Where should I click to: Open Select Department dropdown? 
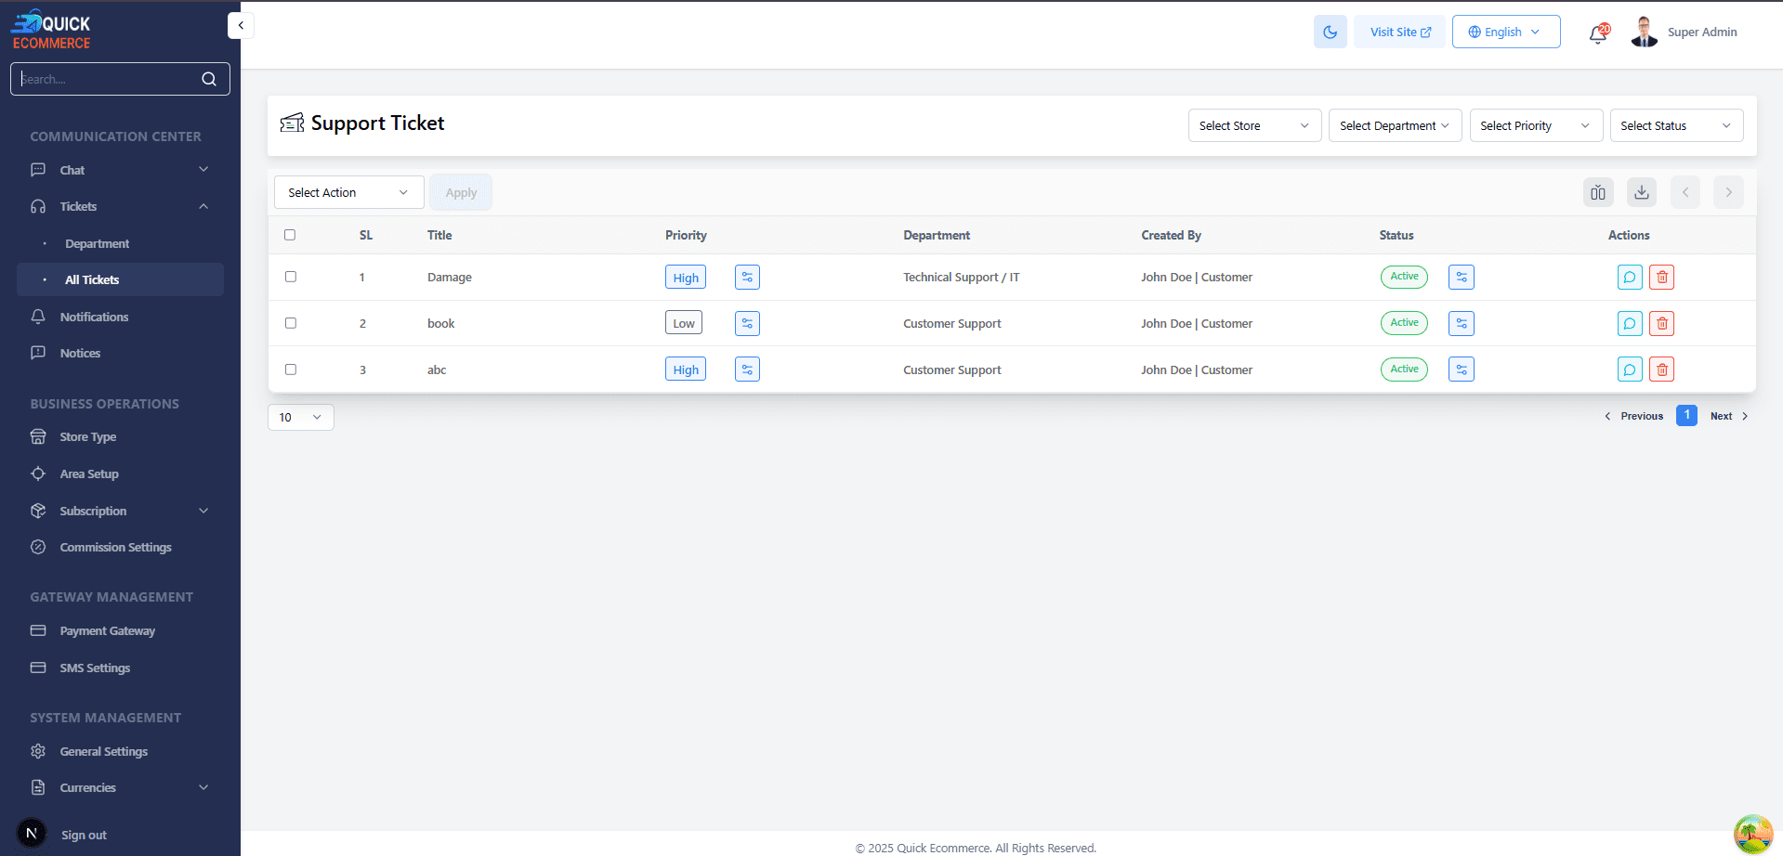tap(1394, 125)
